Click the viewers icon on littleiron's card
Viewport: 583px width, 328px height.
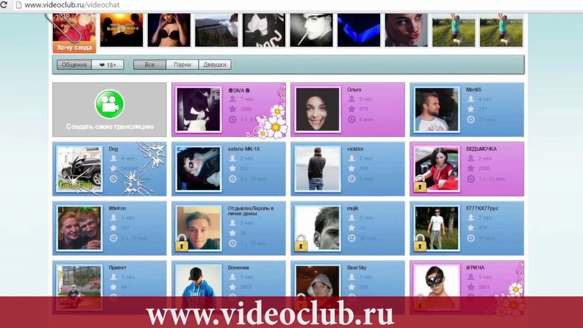coord(113,218)
